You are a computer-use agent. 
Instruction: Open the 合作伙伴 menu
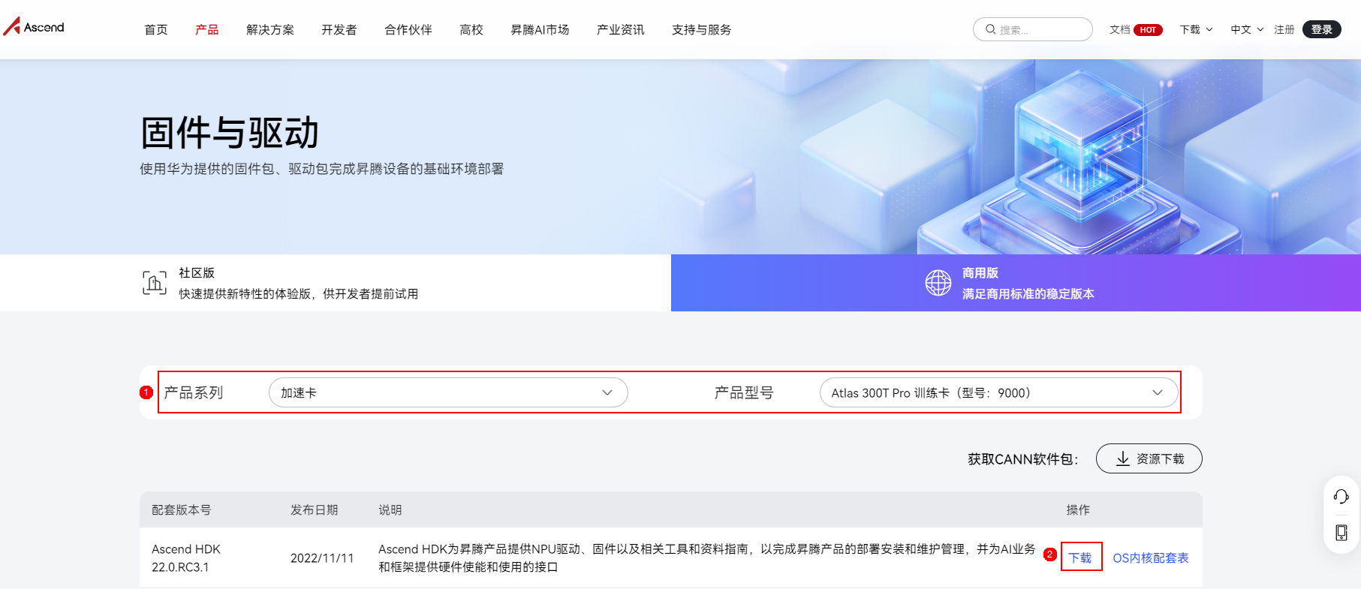tap(408, 29)
